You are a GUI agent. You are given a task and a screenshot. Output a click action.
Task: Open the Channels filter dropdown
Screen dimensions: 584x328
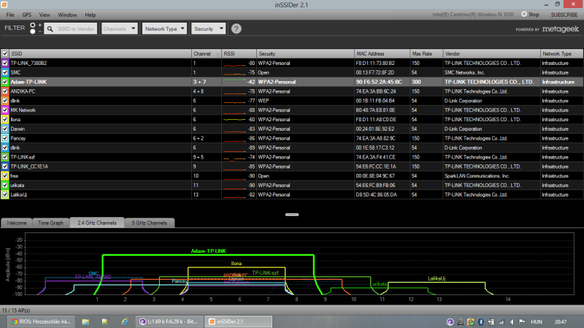(x=120, y=28)
